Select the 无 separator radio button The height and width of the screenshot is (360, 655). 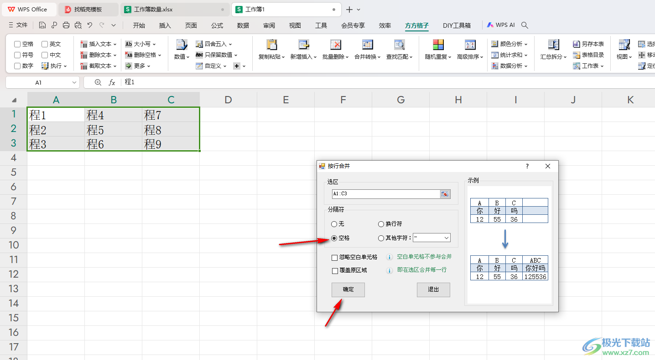(x=334, y=224)
